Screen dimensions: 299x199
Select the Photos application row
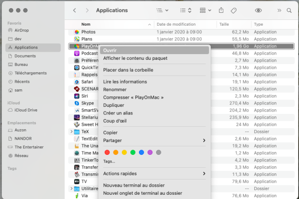[181, 32]
